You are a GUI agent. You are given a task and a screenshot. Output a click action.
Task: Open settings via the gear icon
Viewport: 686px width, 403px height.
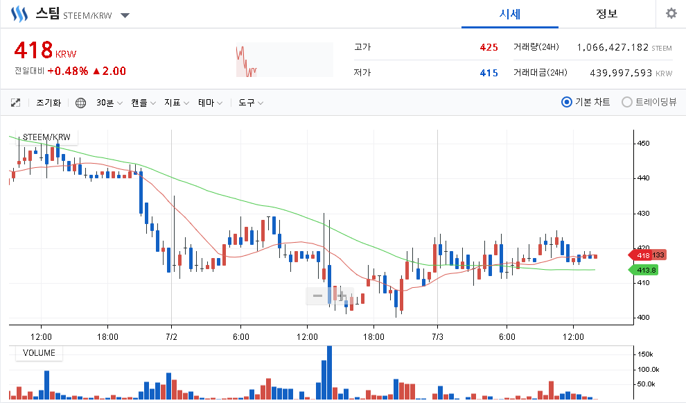[x=671, y=14]
